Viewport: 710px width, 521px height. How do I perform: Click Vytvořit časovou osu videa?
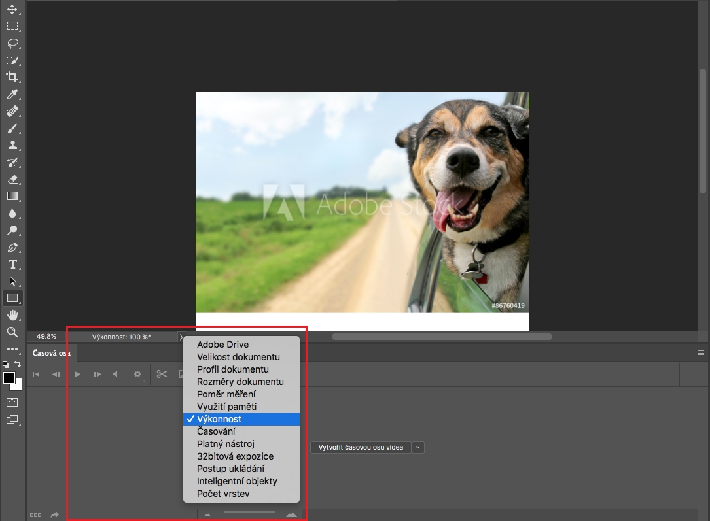(360, 447)
